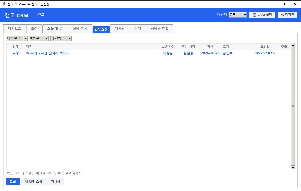Click customer cell 김민수

point(228,53)
